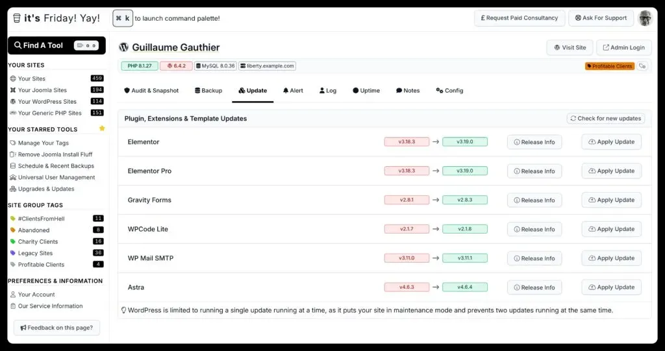Open Manage Your Tags tool
This screenshot has width=665, height=351.
(39, 143)
